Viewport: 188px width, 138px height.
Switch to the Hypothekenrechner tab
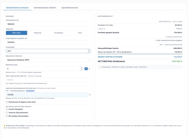coord(70,8)
